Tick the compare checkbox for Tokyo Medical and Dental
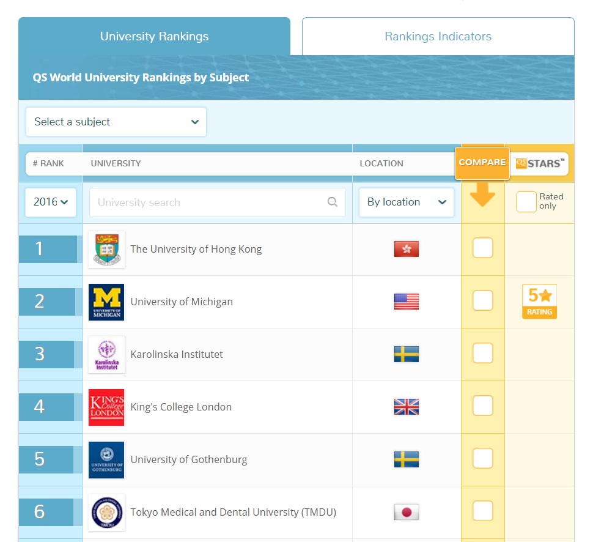Screen dimensions: 593x542 point(483,511)
